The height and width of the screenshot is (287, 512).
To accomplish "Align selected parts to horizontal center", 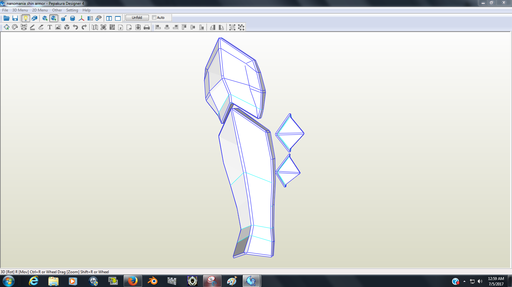I will (x=167, y=27).
